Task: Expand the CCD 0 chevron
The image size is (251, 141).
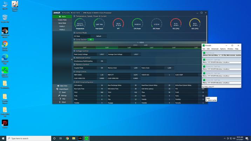Action: [x=138, y=42]
